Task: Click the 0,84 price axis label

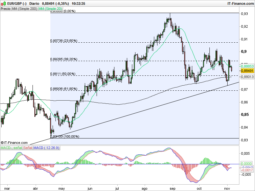Action: point(244,127)
